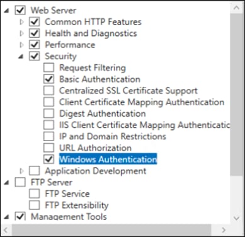Collapse the Management Tools node
245x237 pixels.
(7, 217)
